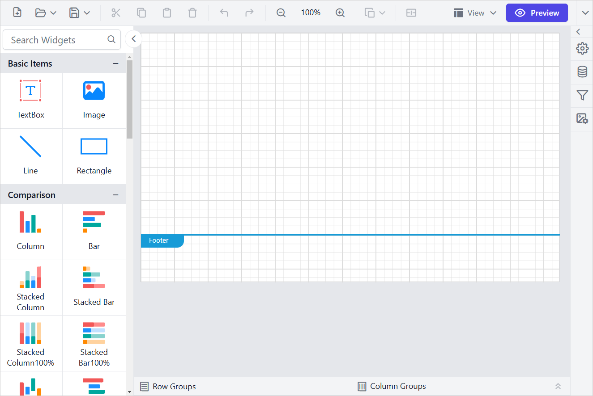Select the Stacked Column chart widget
This screenshot has height=396, width=593.
tap(30, 287)
